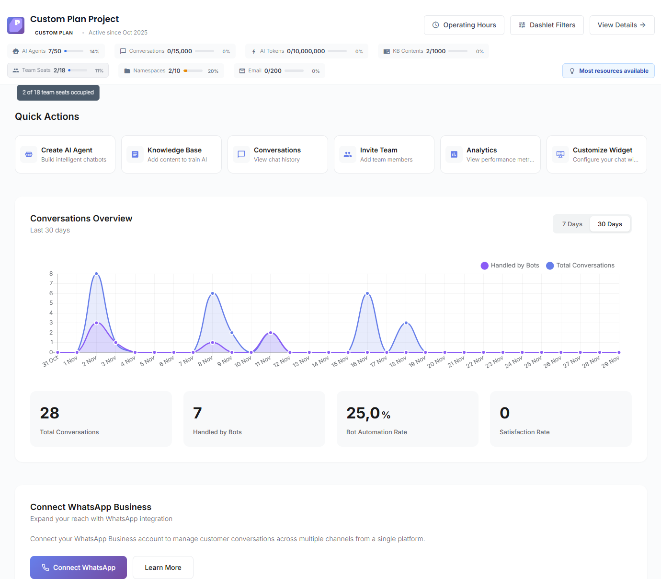The width and height of the screenshot is (661, 579).
Task: Click the lightbulb icon on Most resources available
Action: pyautogui.click(x=572, y=70)
